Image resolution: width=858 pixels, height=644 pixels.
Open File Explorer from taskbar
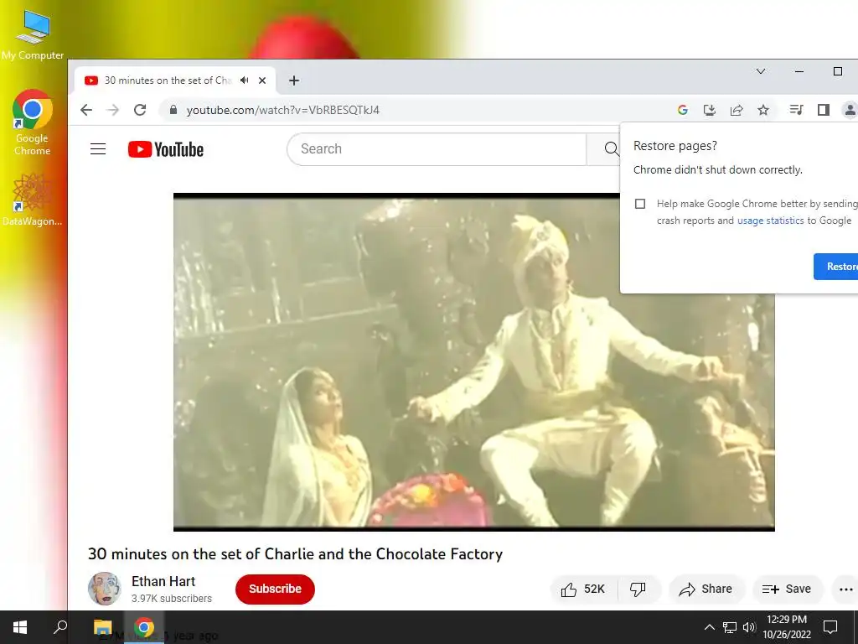pos(102,627)
